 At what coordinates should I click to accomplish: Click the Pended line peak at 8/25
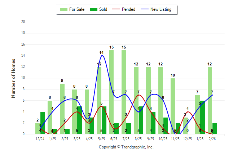139,95
